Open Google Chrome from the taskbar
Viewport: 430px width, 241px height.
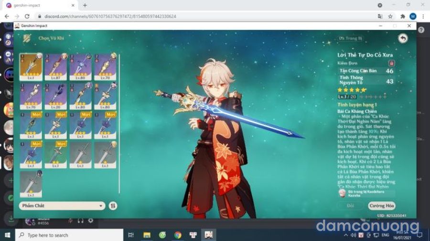point(178,235)
